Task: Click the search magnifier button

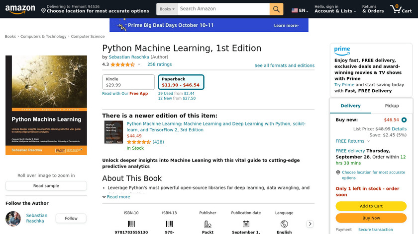Action: tap(276, 9)
